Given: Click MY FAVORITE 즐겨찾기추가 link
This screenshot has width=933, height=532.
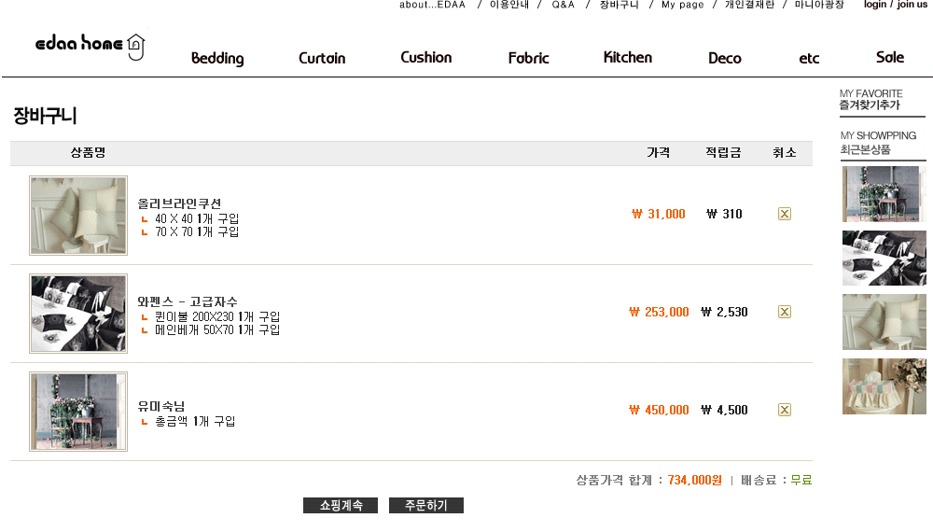Looking at the screenshot, I should pyautogui.click(x=871, y=99).
